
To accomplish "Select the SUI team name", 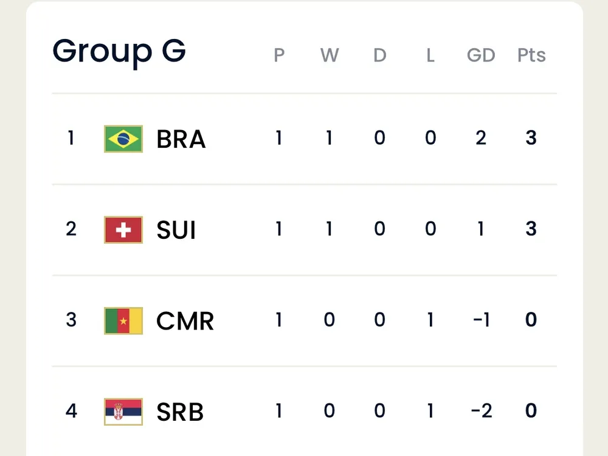I will [176, 230].
